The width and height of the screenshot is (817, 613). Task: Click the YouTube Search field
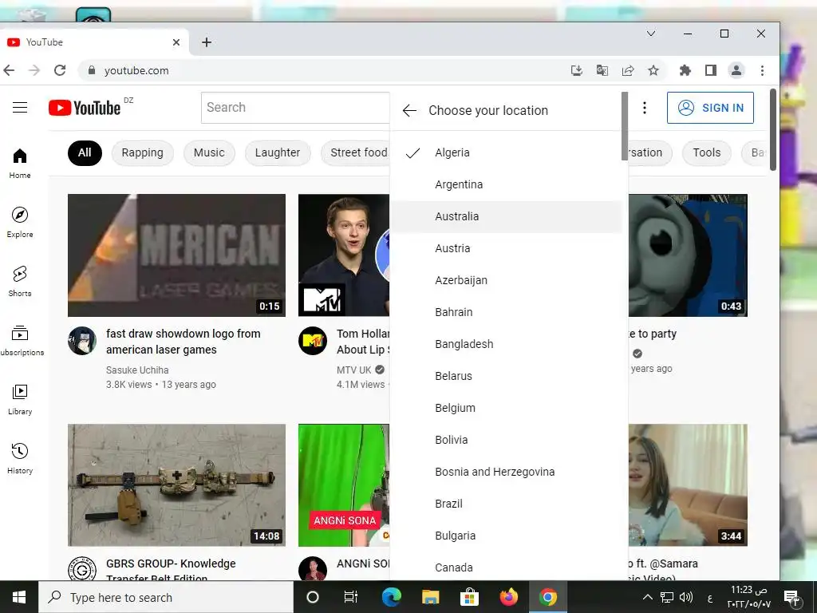pos(295,108)
